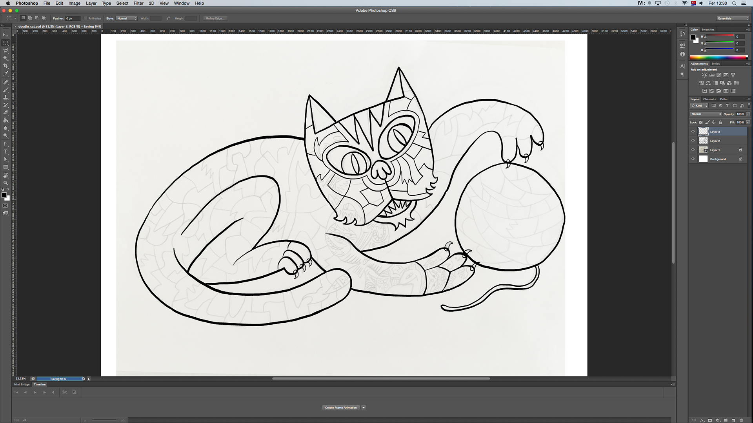This screenshot has height=423, width=753.
Task: Open the Filter menu
Action: pos(138,3)
